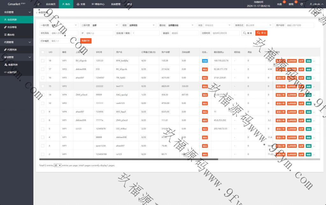The width and height of the screenshot is (326, 205).
Task: Open 会员等级 in the sidebar
Action: pos(12,27)
